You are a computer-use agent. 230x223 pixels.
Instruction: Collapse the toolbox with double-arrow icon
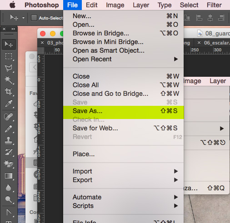coord(13,29)
